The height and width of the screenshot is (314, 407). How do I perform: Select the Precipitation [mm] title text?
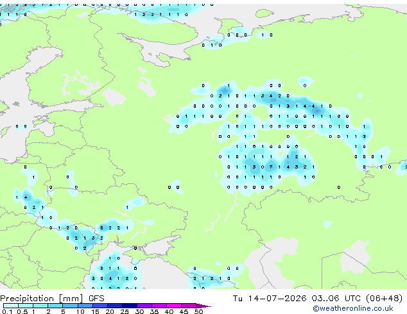[x=42, y=299]
